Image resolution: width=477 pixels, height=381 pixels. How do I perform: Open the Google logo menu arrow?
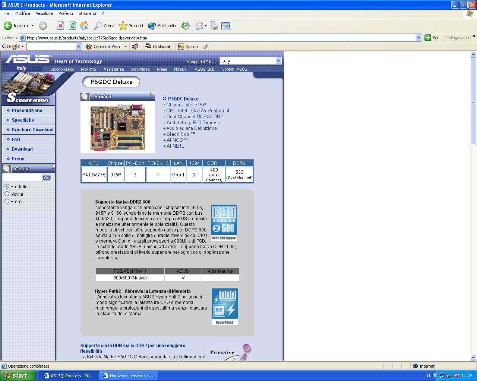pyautogui.click(x=22, y=47)
